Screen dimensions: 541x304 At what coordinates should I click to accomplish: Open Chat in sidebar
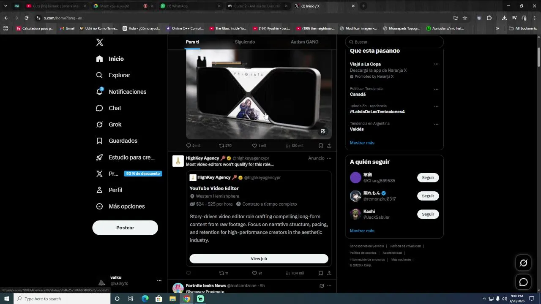point(109,108)
